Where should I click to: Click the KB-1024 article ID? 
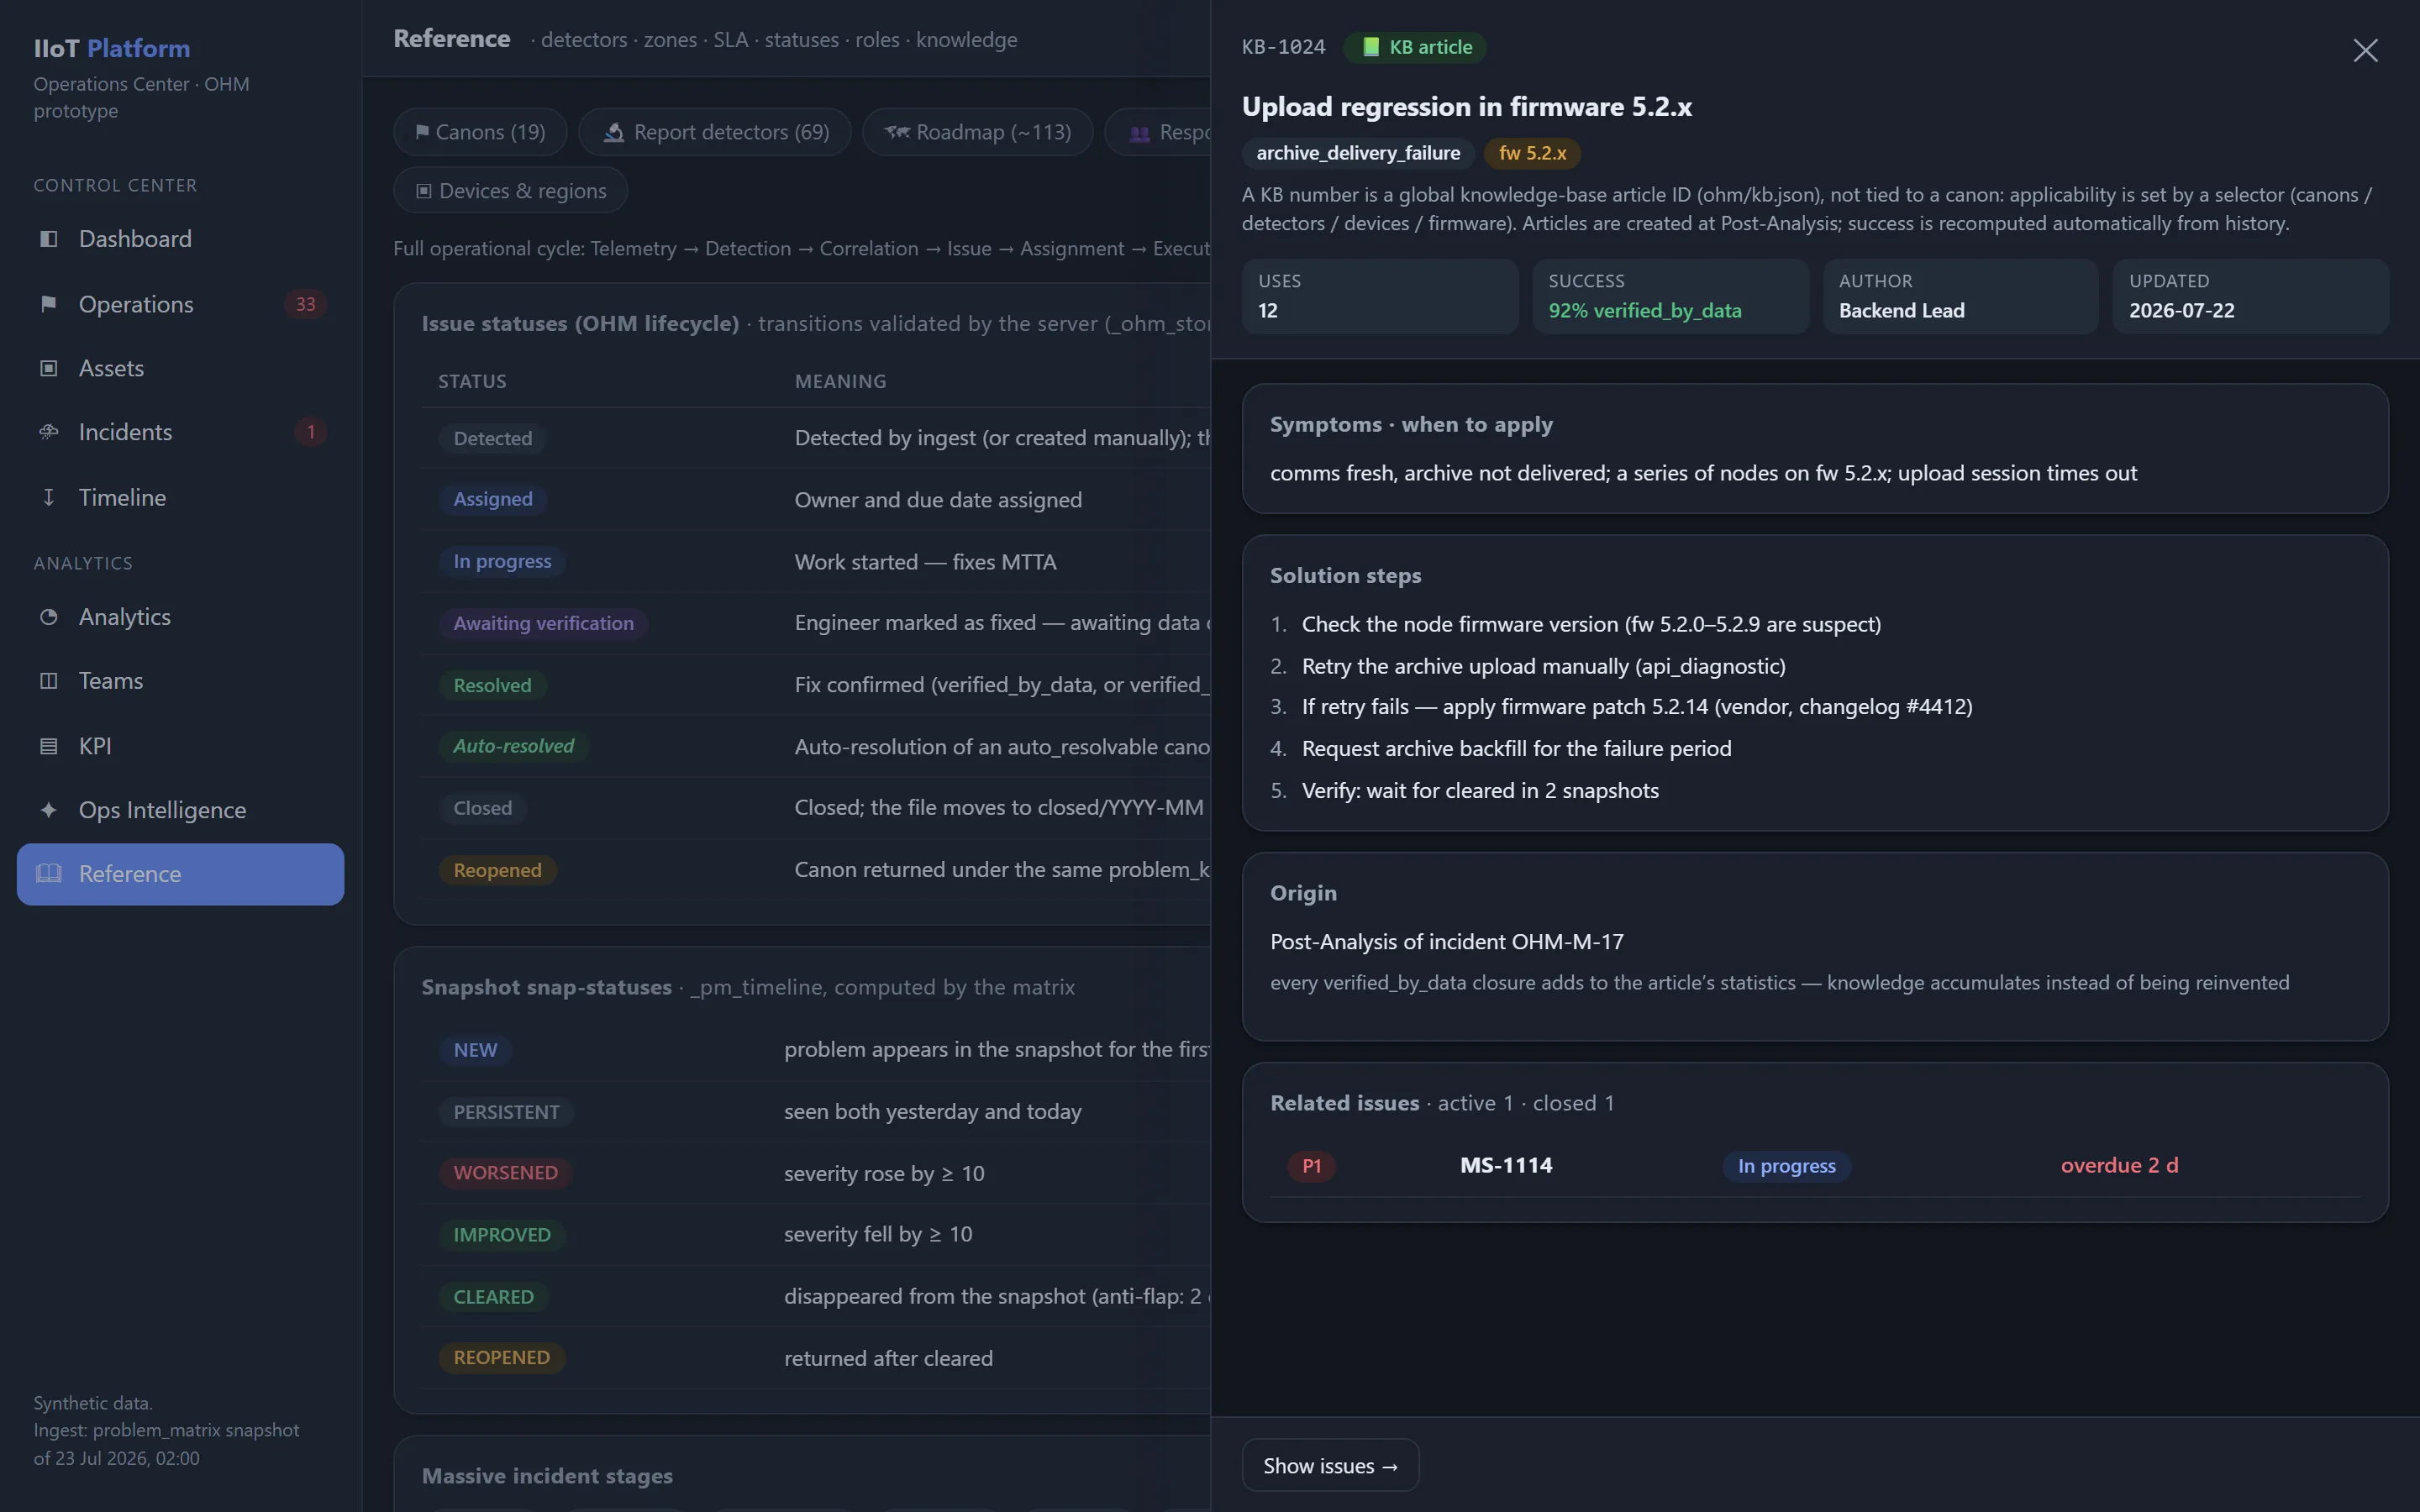tap(1283, 47)
